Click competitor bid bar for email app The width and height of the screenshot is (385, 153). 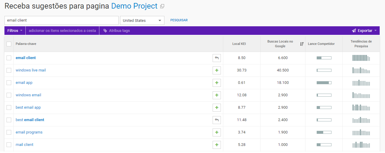point(324,83)
